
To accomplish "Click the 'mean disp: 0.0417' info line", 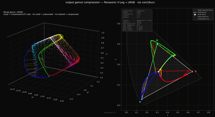I will point(133,30).
